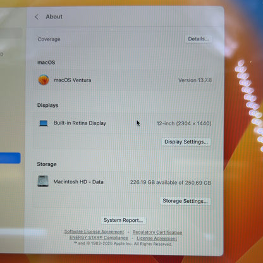This screenshot has height=263, width=263.
Task: Open Coverage Details button
Action: click(199, 39)
